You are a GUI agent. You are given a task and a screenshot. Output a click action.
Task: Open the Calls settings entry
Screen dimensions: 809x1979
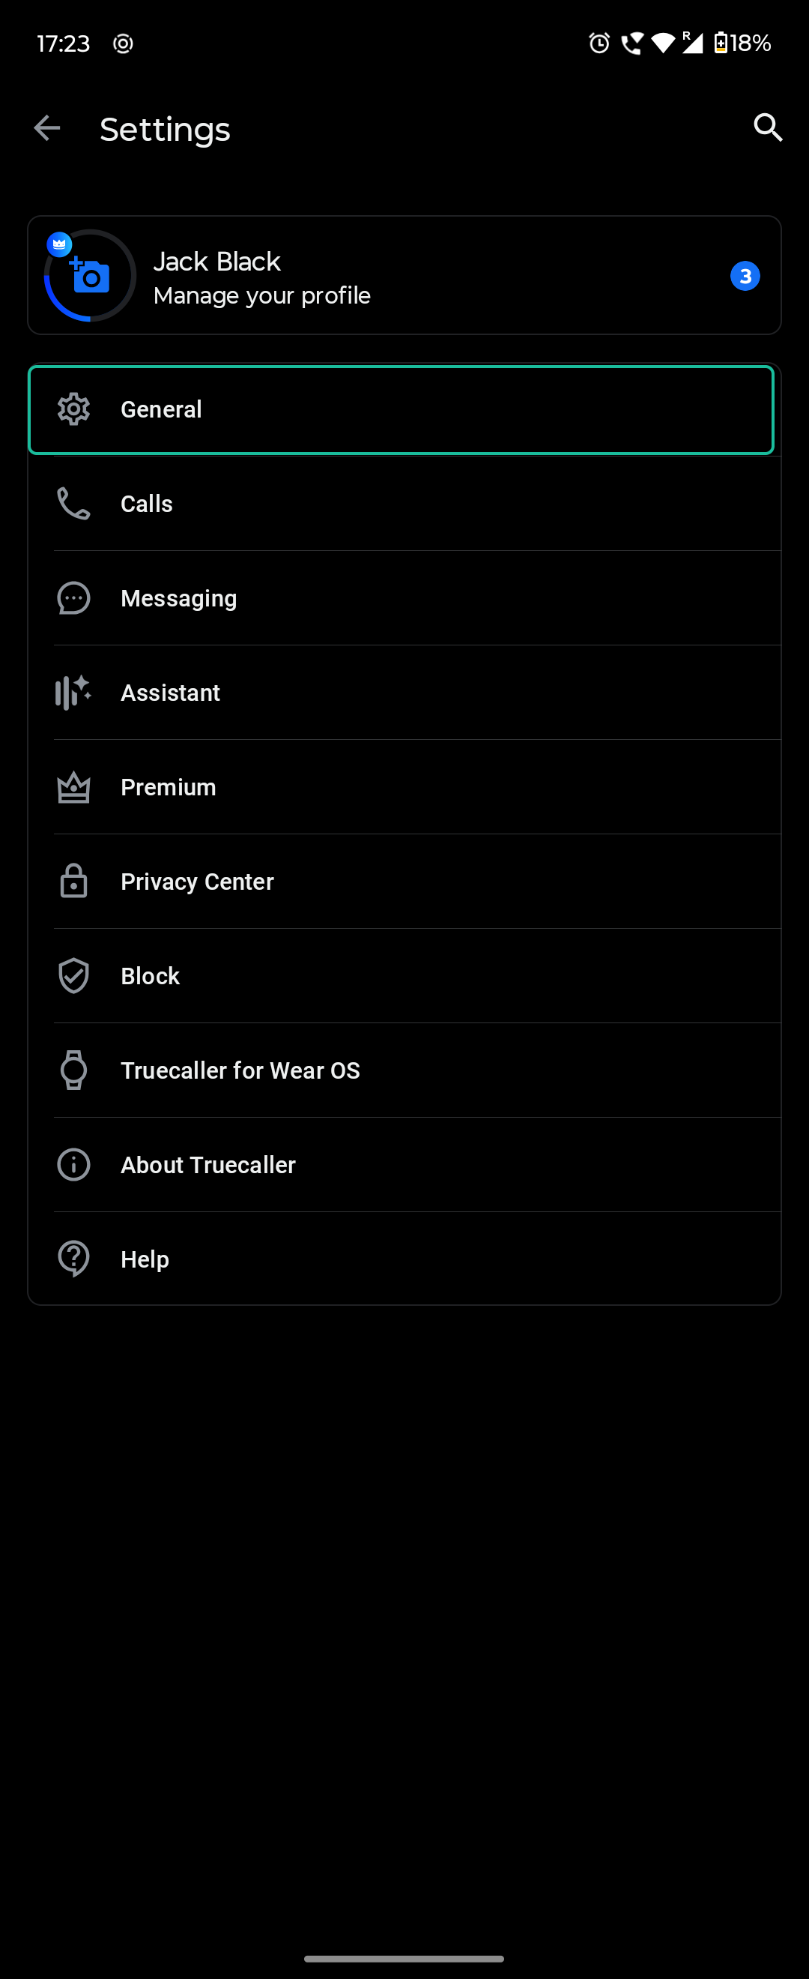[404, 504]
